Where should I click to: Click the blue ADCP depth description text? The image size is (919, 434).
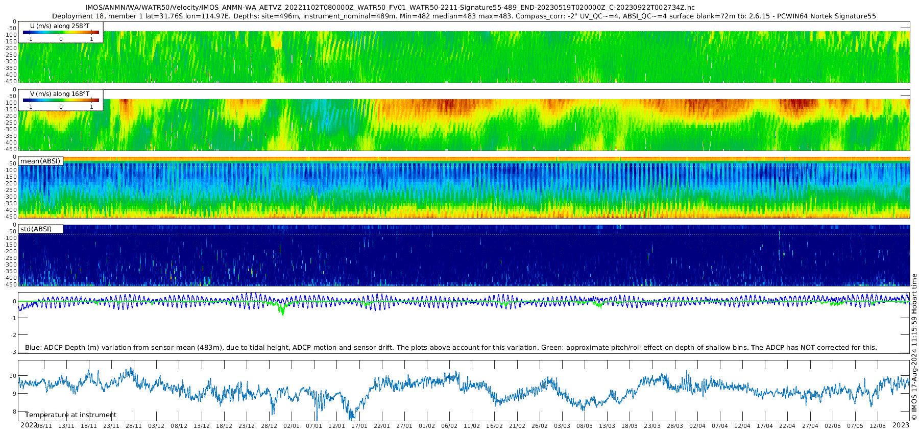[451, 347]
